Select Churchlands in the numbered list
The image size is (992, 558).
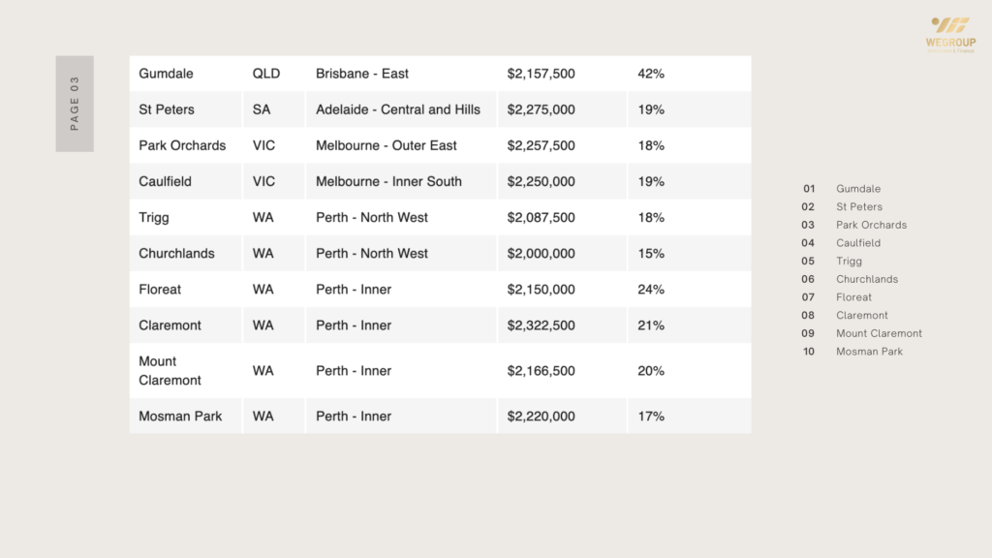click(867, 279)
